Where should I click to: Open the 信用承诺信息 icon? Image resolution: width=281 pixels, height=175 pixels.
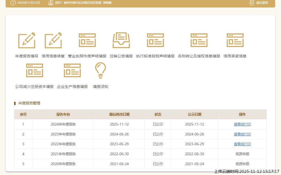[x=235, y=40]
